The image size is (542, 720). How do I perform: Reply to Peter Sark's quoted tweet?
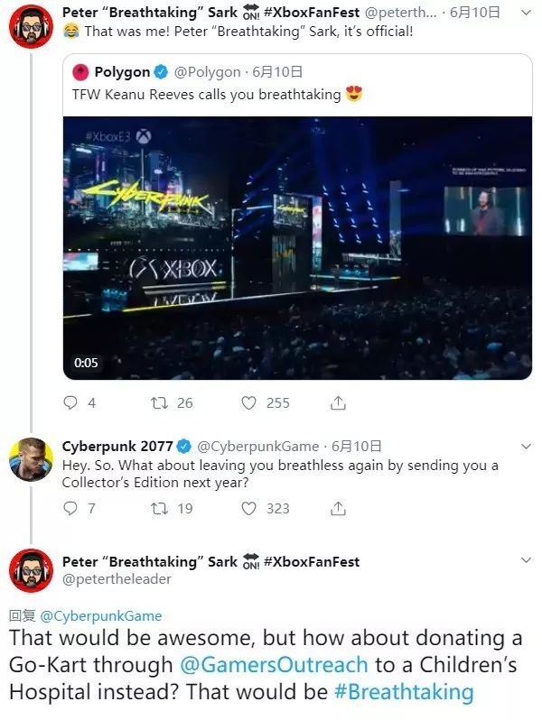click(x=70, y=402)
